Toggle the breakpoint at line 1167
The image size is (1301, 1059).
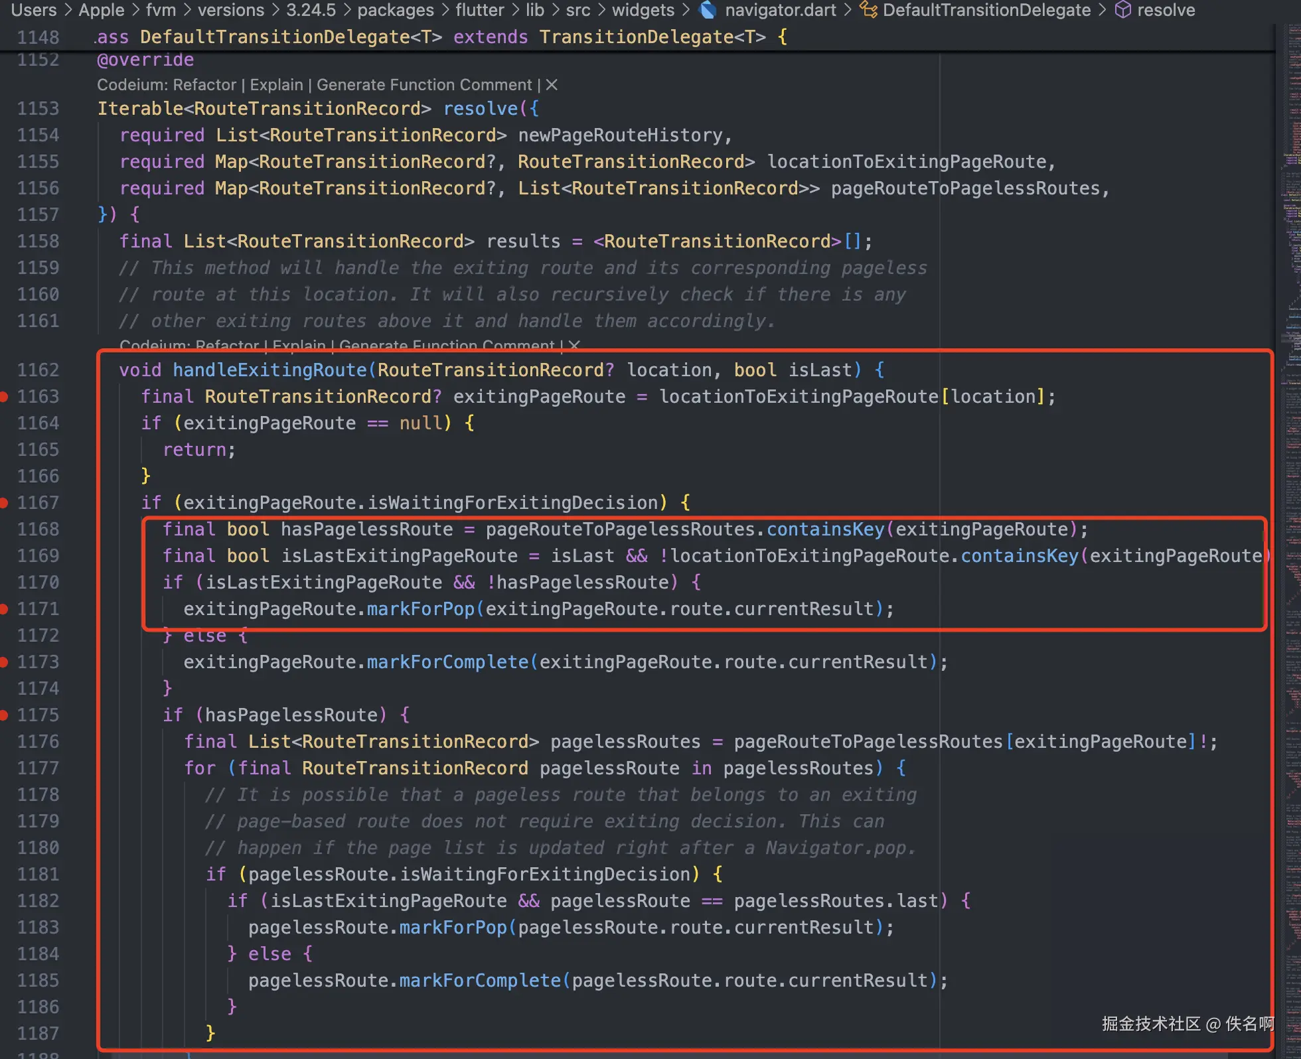coord(4,503)
